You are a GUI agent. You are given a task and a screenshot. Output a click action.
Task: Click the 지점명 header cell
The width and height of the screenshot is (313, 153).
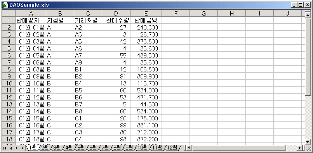pos(60,20)
